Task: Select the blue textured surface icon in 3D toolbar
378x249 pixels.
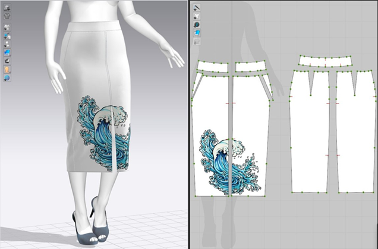Action: [x=8, y=52]
